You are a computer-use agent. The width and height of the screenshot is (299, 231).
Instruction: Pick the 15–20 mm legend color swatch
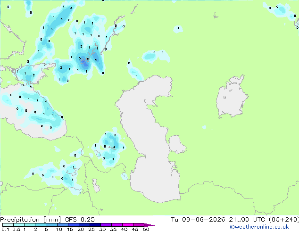coord(74,225)
